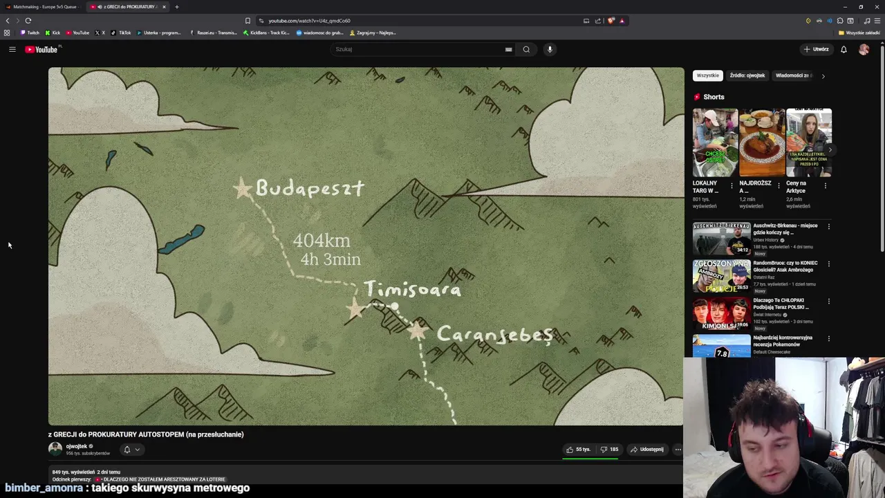Like the video with the thumbs up
Image resolution: width=885 pixels, height=498 pixels.
pos(578,450)
